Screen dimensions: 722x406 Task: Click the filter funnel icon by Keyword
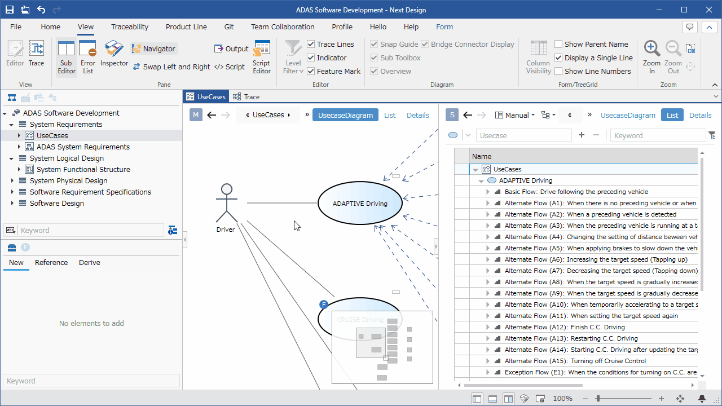[711, 135]
